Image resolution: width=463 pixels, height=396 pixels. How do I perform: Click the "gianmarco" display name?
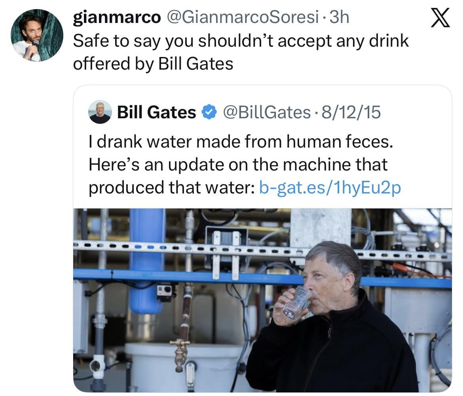tap(117, 17)
